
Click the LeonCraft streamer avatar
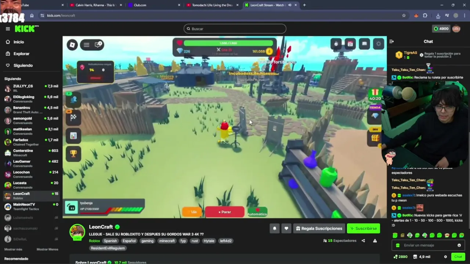tap(77, 232)
